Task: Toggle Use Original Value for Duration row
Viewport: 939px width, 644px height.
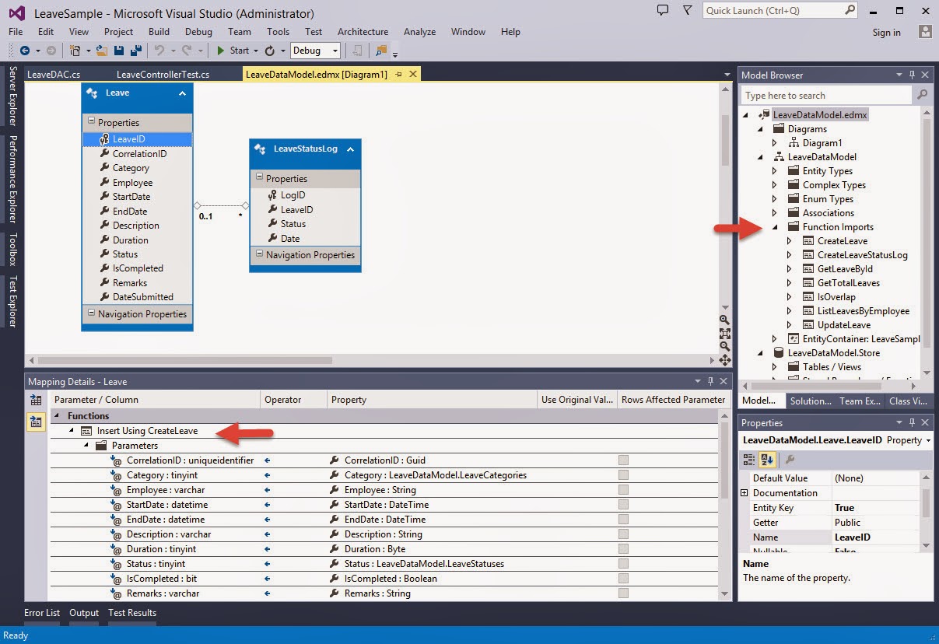Action: coord(623,549)
